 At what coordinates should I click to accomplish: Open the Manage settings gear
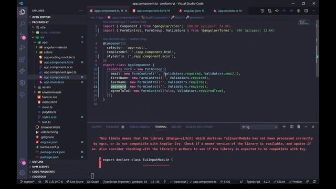(x=22, y=173)
